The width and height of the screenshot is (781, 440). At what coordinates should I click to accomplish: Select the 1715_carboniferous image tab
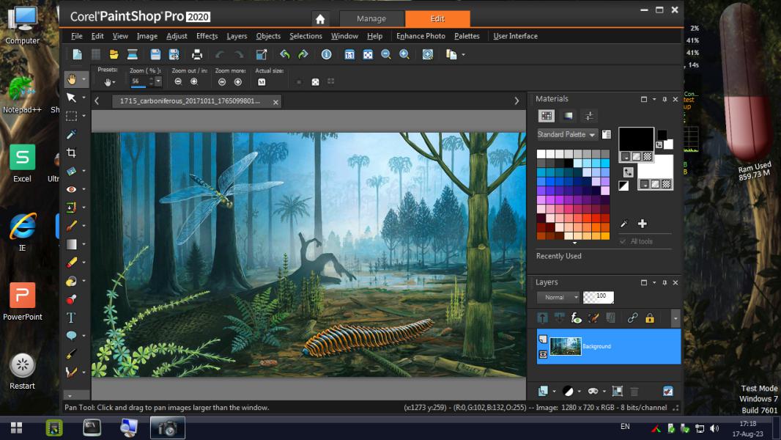click(x=197, y=101)
